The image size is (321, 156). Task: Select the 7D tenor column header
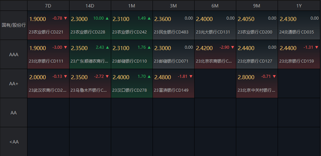[48, 6]
